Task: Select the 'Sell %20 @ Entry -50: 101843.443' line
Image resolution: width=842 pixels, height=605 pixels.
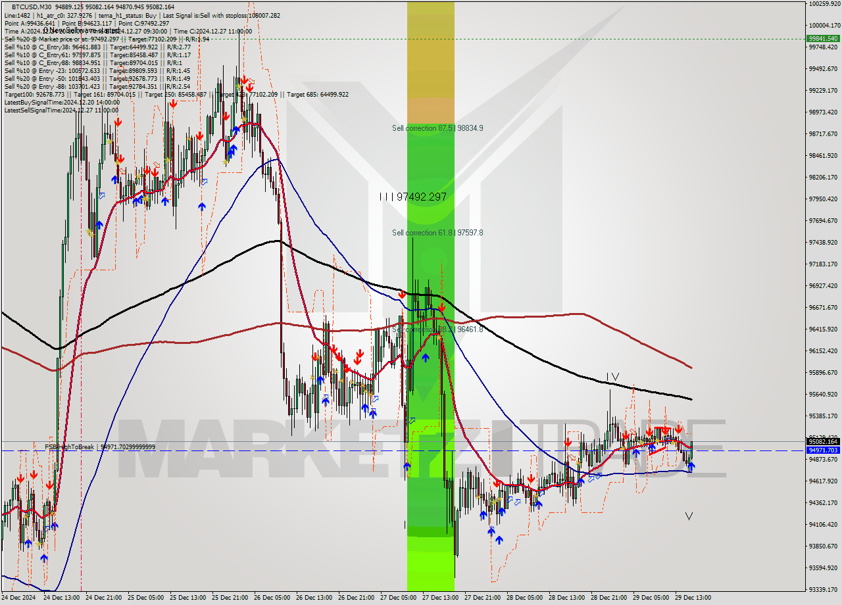Action: point(97,78)
